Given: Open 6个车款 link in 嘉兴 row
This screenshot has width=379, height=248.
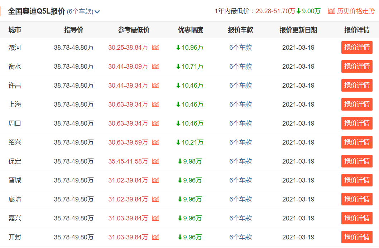Looking at the screenshot, I should point(240,218).
